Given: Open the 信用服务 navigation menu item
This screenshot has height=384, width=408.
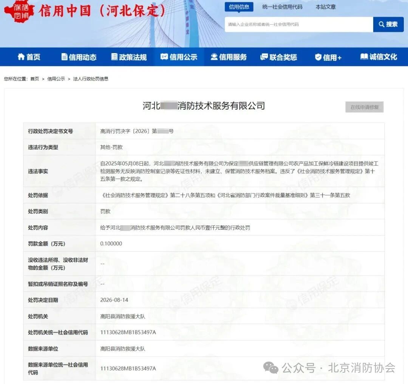Looking at the screenshot, I should click(229, 57).
